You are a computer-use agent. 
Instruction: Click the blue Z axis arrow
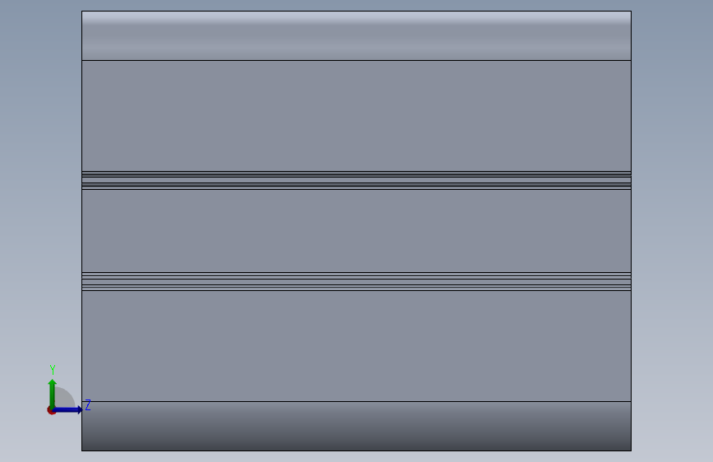pyautogui.click(x=67, y=410)
